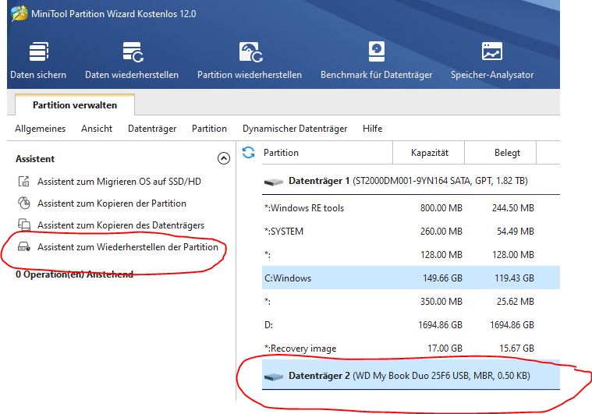This screenshot has height=414, width=592.
Task: Click the Datenträger 1 disk icon
Action: pyautogui.click(x=273, y=182)
